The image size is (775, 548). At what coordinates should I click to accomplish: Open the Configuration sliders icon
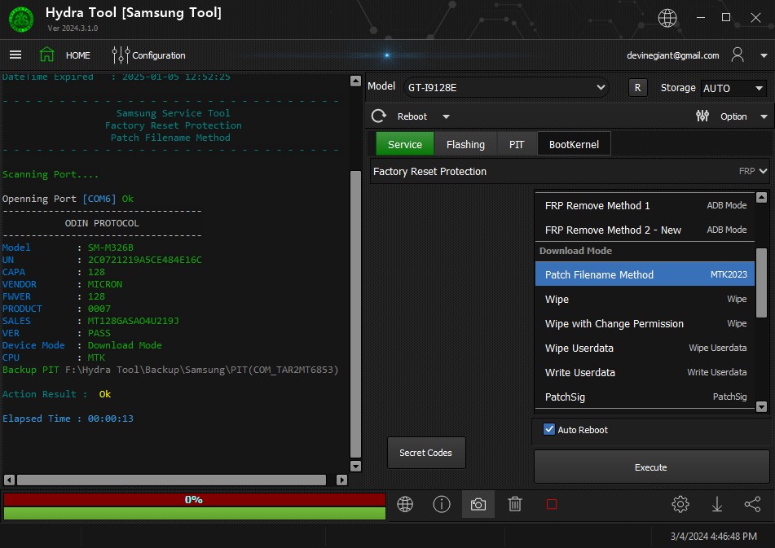point(121,55)
